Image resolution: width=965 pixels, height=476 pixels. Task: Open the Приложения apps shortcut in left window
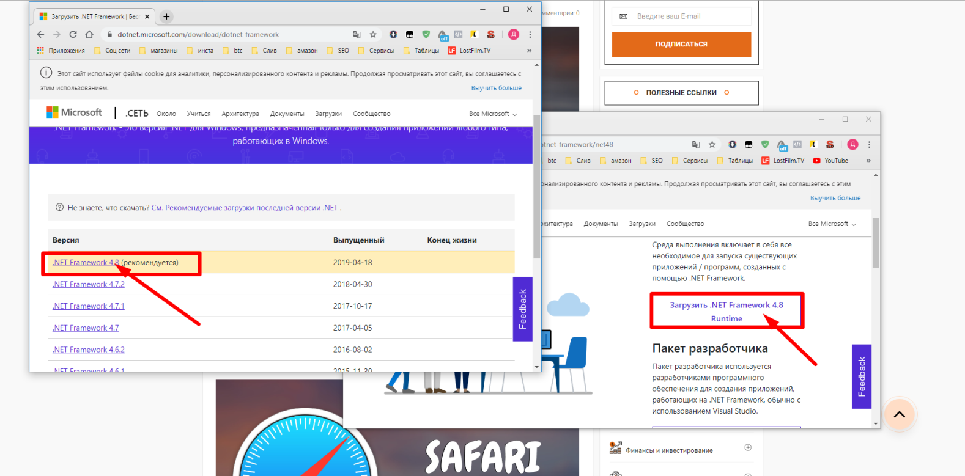[61, 51]
